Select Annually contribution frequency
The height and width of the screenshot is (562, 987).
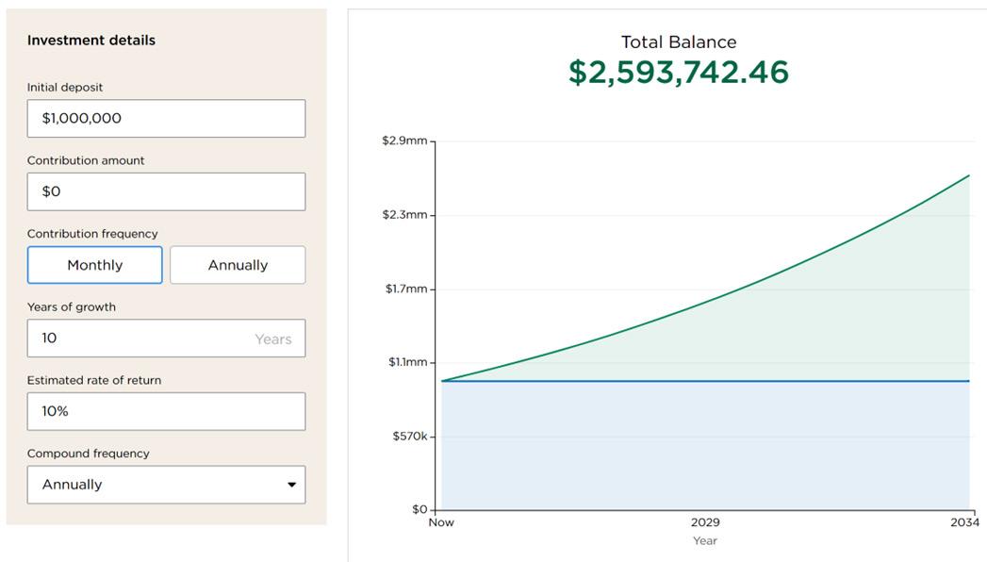point(238,265)
